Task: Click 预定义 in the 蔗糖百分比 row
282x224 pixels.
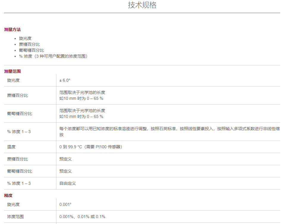Action: tap(65, 159)
